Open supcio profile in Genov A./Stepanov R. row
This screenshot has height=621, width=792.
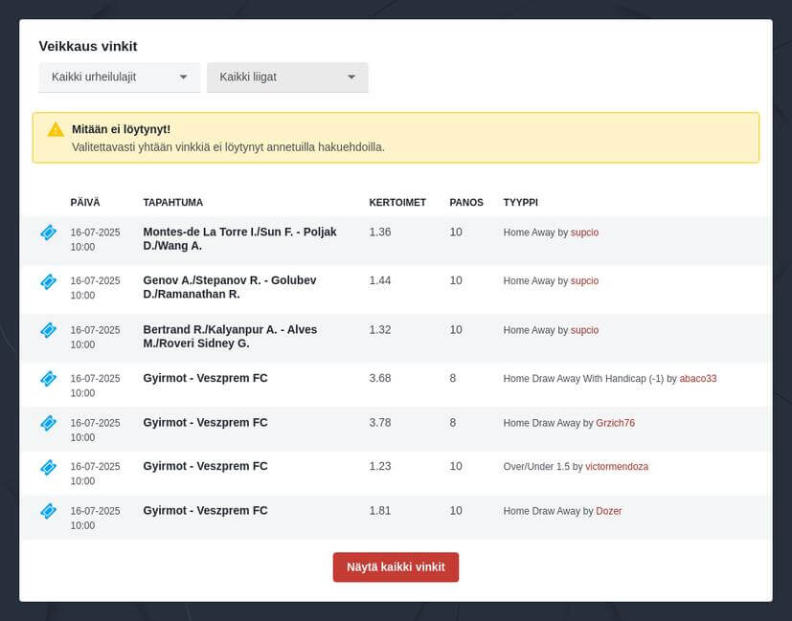[x=584, y=281]
